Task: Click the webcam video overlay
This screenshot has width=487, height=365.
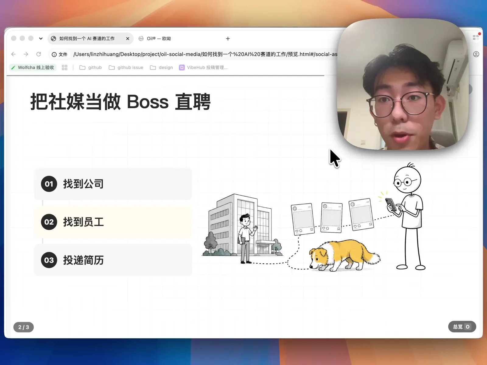Action: pyautogui.click(x=403, y=84)
